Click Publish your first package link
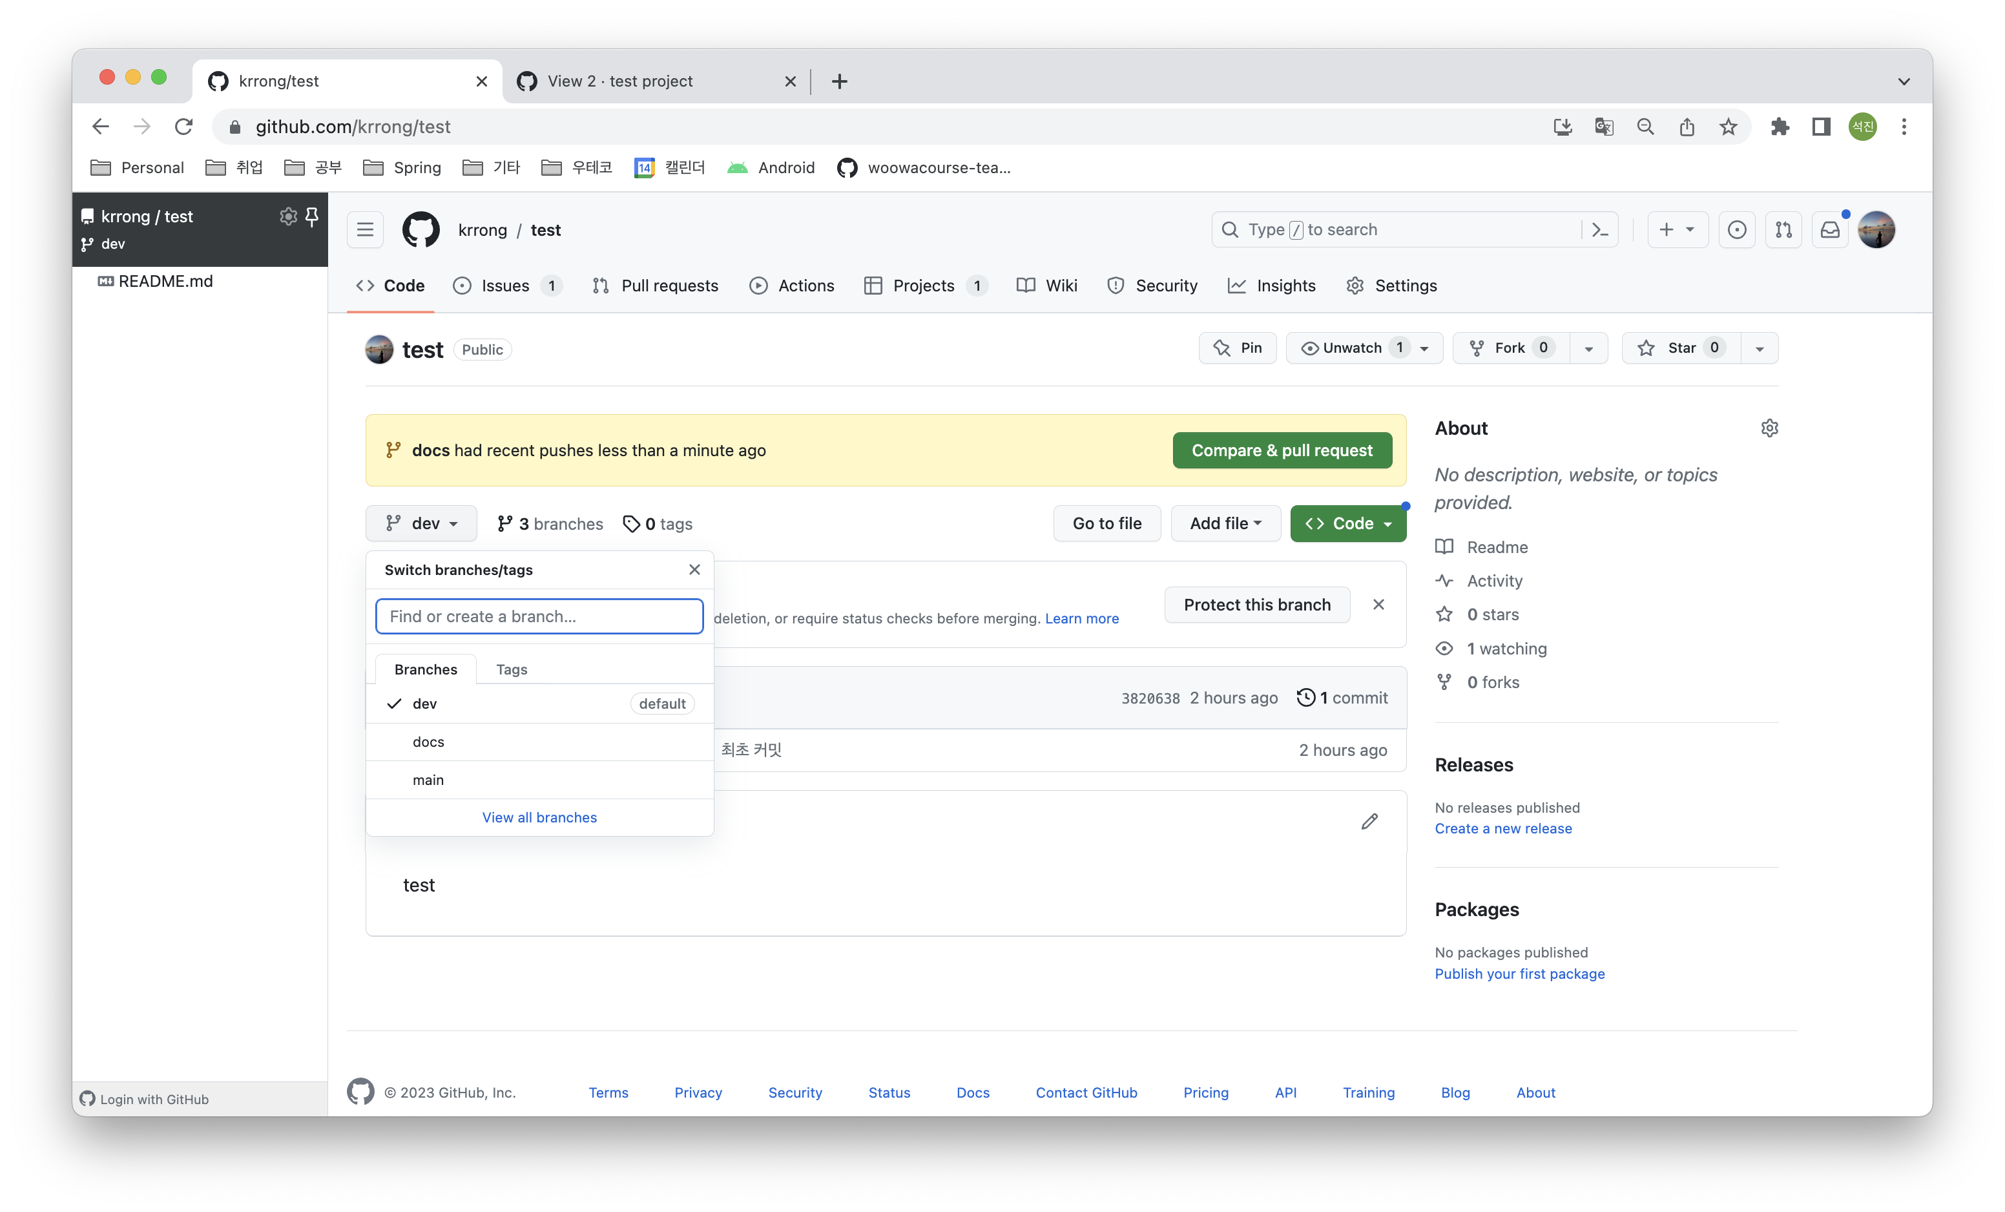2005x1212 pixels. [x=1519, y=974]
